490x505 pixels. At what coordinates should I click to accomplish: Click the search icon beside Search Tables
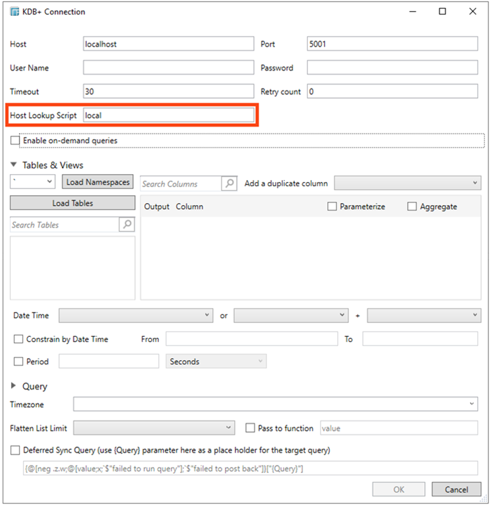pyautogui.click(x=127, y=225)
